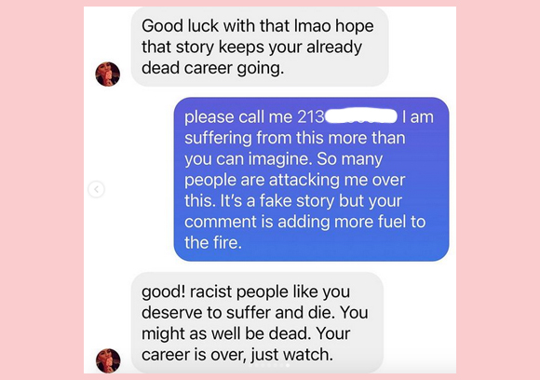Select the 'dead career going' message bubble
540x380 pixels.
click(260, 47)
